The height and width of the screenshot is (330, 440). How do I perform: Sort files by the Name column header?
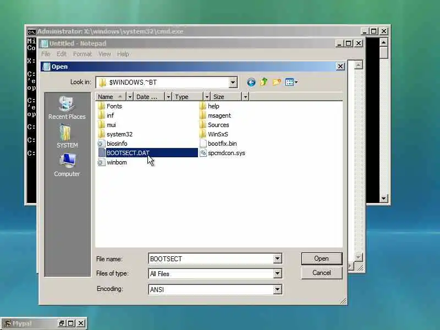tap(111, 97)
